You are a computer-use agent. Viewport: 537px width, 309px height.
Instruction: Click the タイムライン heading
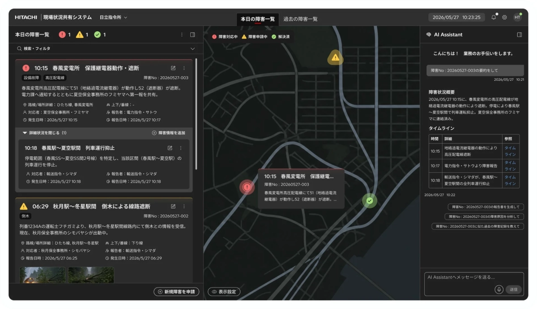(441, 128)
